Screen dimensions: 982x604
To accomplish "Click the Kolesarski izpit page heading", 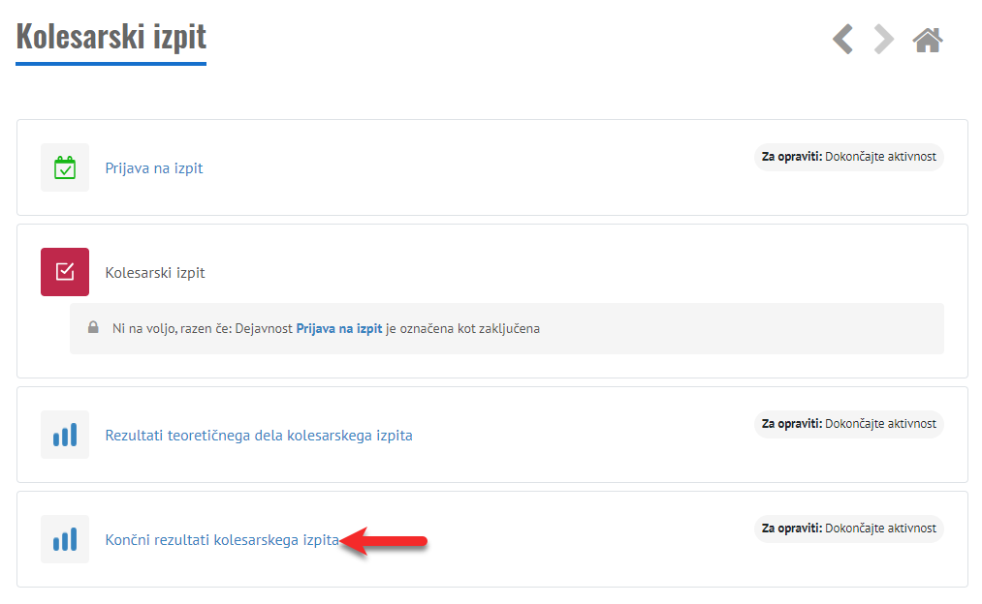I will [x=111, y=37].
